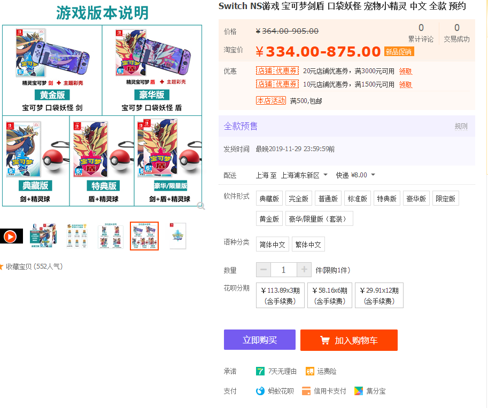The height and width of the screenshot is (408, 488).
Task: Click the 店铺优惠券 tag for 满1500元
Action: click(277, 84)
